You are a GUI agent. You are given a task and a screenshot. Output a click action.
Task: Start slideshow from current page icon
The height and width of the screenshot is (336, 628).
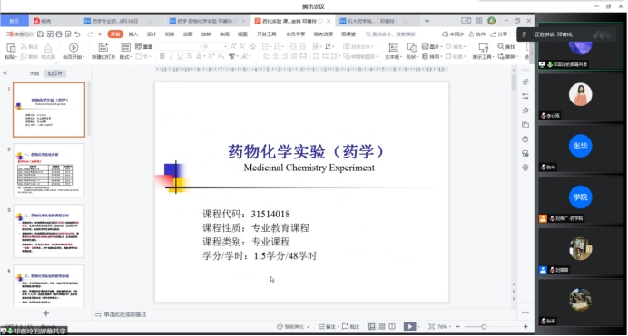(74, 47)
